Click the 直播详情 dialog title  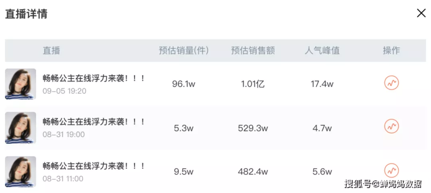(26, 14)
